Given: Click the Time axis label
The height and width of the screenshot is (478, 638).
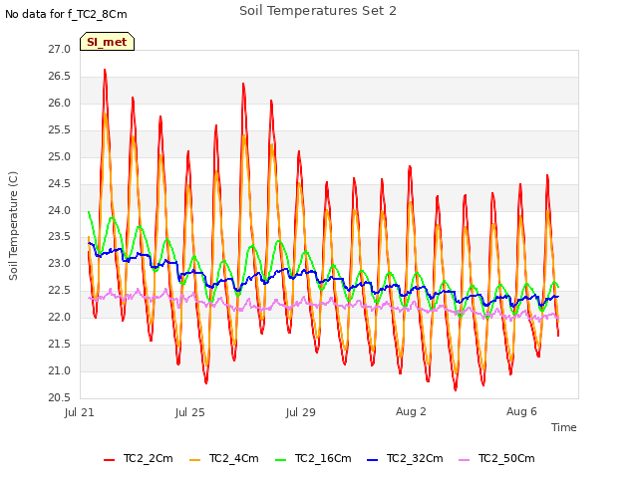Looking at the screenshot, I should (564, 427).
